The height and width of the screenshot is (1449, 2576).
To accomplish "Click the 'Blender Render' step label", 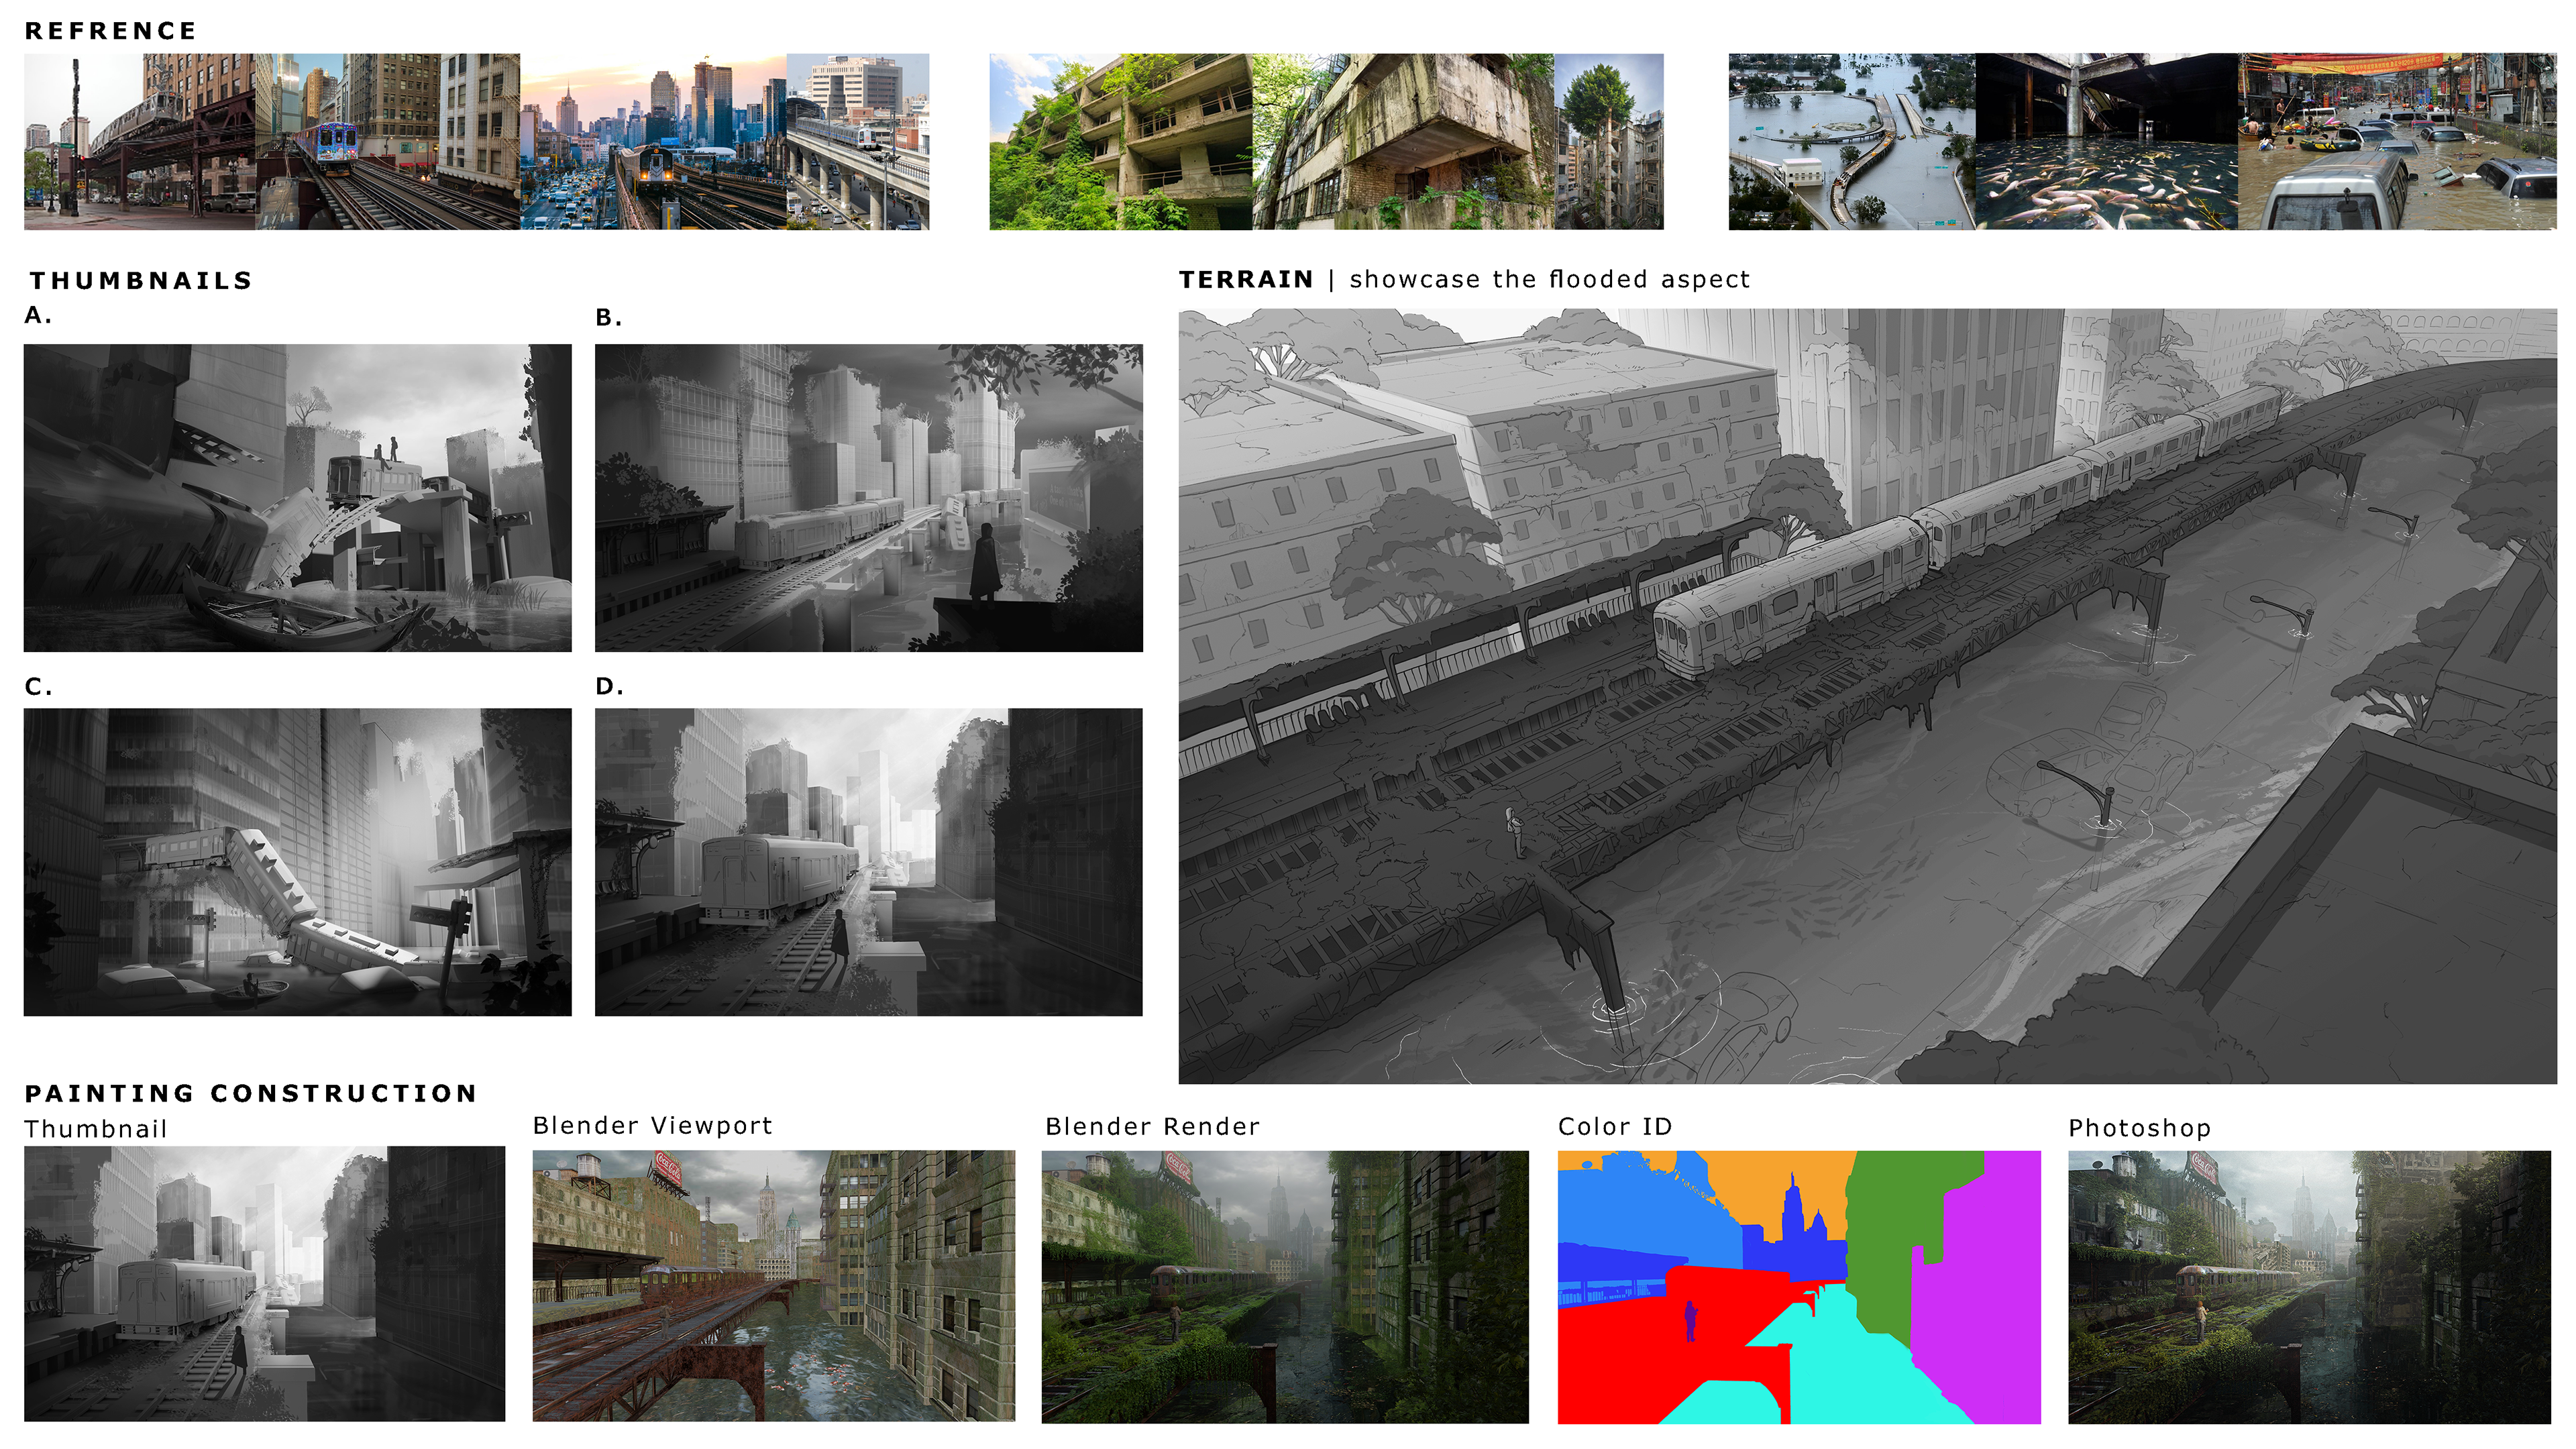I will click(x=1153, y=1127).
